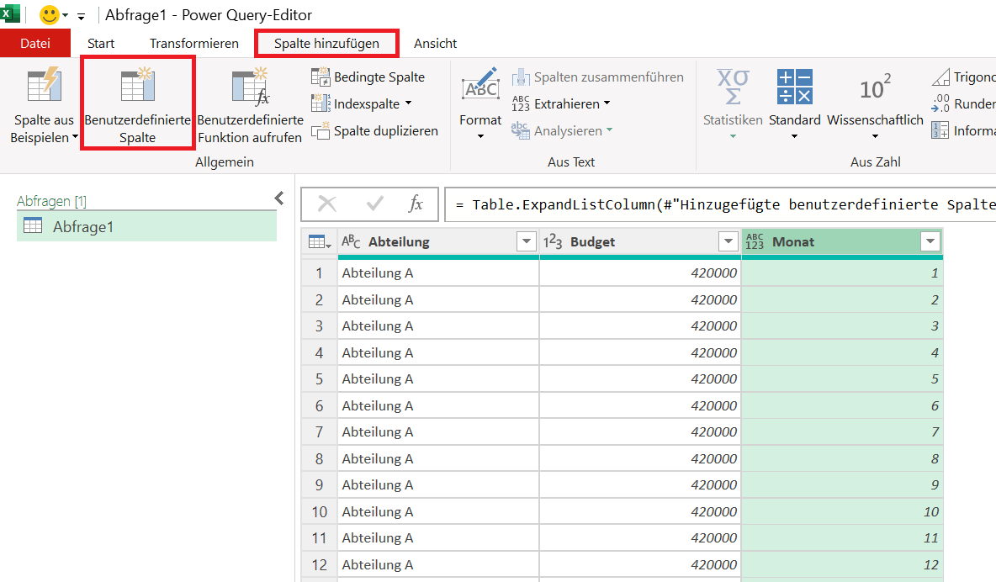Click the Abteilung column text type icon
The height and width of the screenshot is (582, 996).
click(352, 242)
